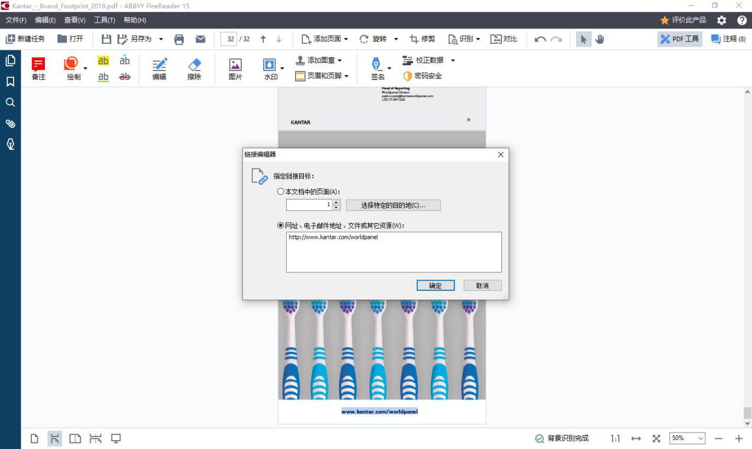Select the hand pan tool
752x449 pixels.
(x=600, y=39)
